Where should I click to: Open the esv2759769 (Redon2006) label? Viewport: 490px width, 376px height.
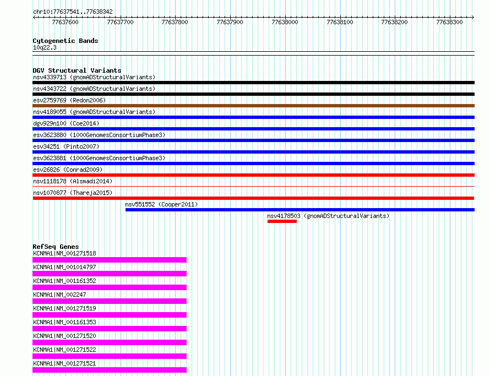click(69, 100)
